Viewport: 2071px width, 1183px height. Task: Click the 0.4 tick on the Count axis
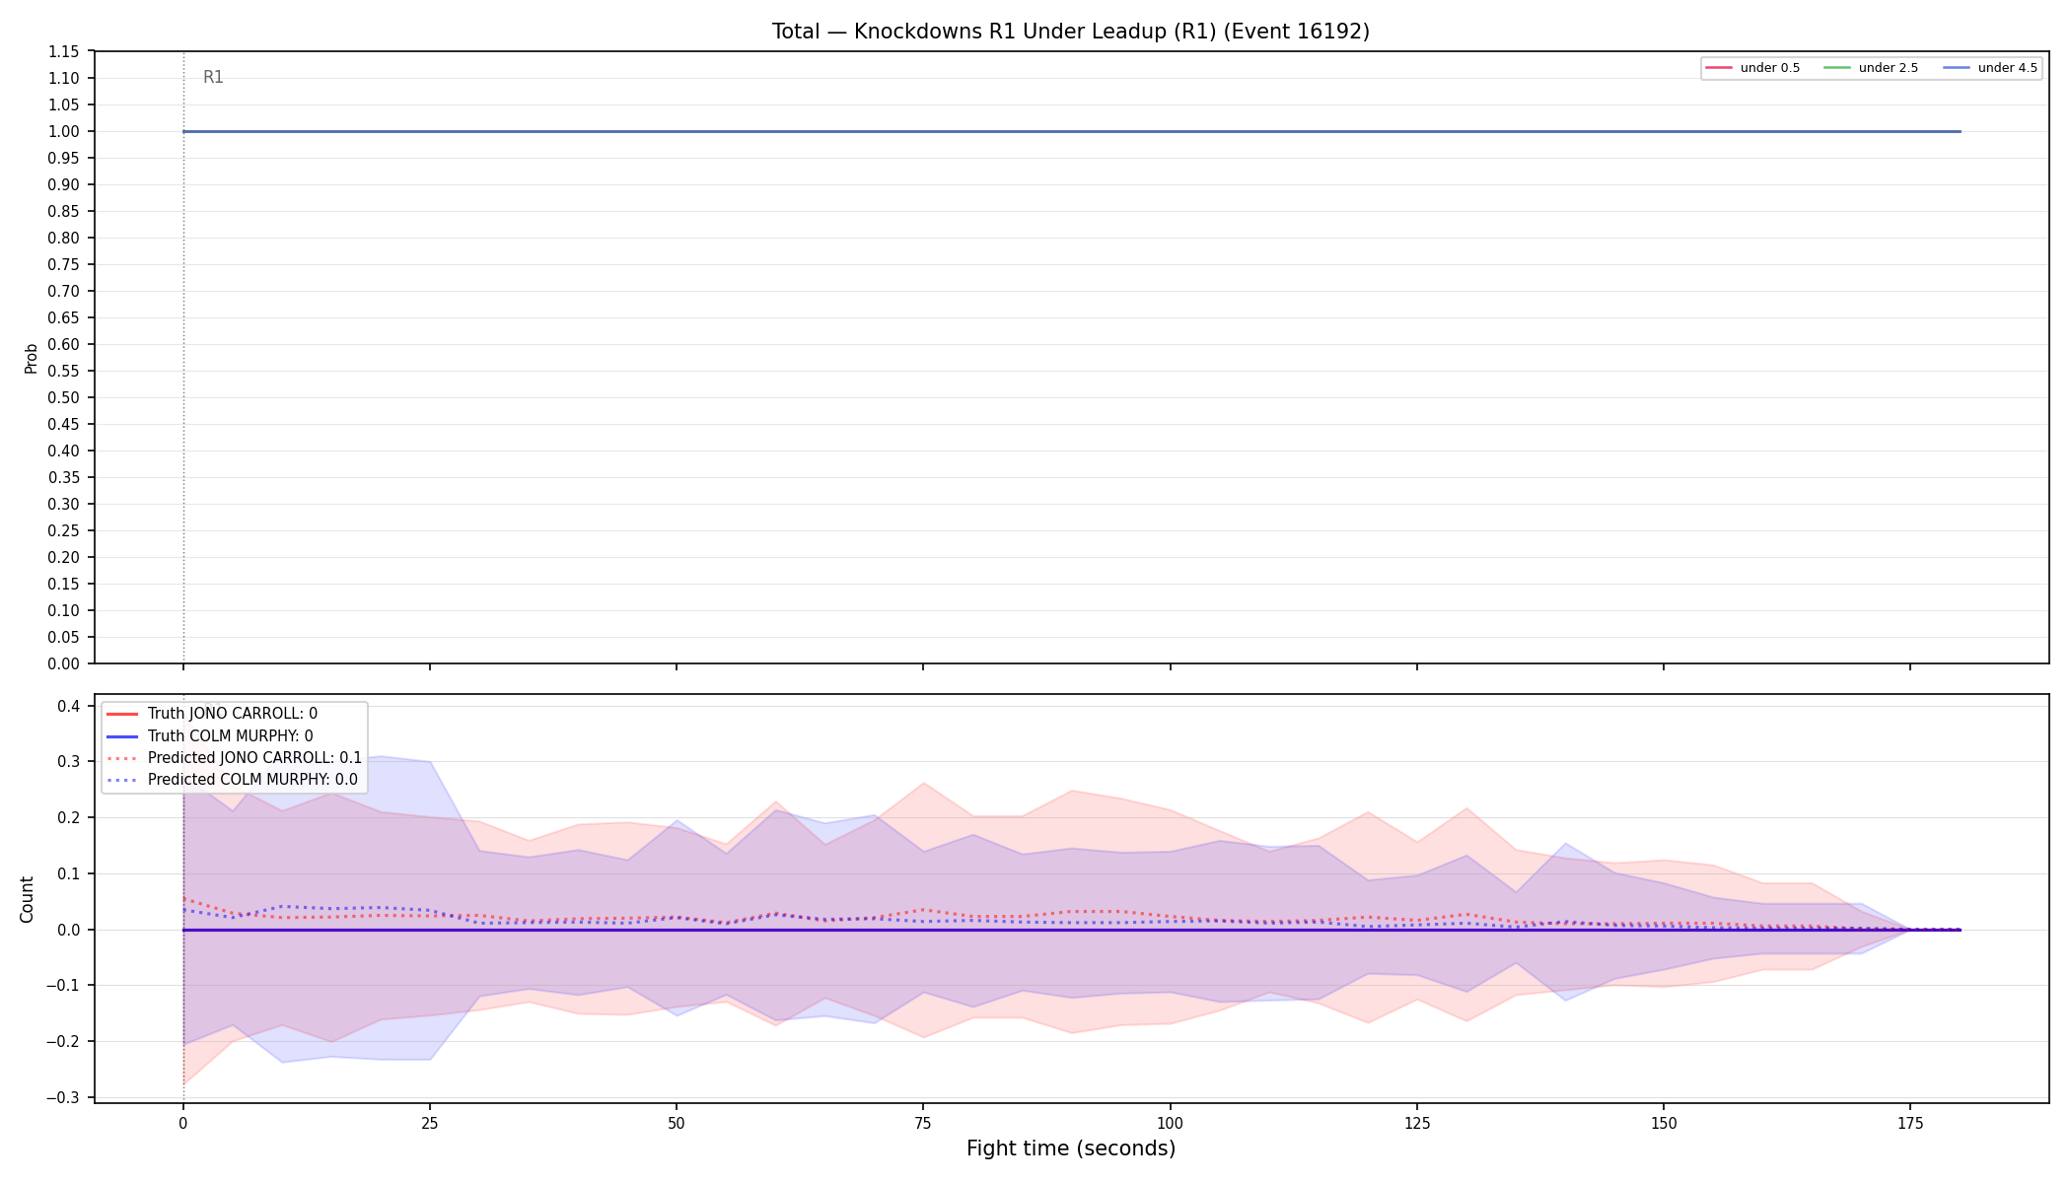[x=68, y=706]
